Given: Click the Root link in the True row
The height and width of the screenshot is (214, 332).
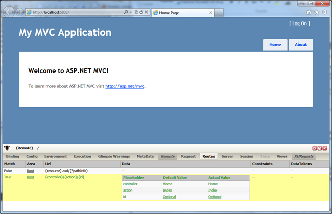Looking at the screenshot, I should point(30,177).
